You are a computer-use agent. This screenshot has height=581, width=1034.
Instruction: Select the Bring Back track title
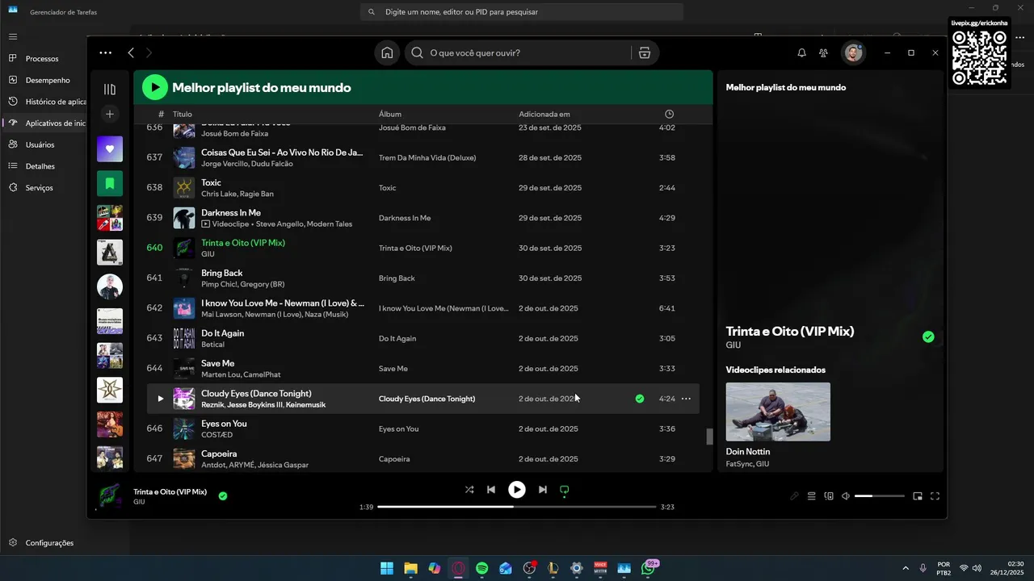click(222, 273)
